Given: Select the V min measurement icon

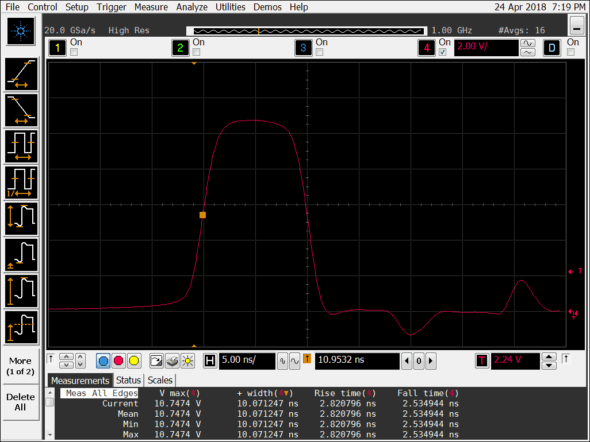Looking at the screenshot, I should pos(21,255).
